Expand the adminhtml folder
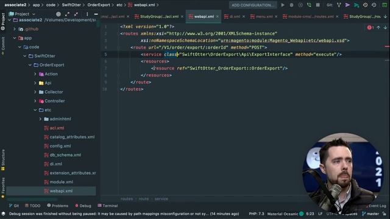 [40, 119]
